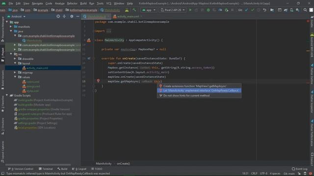Screen dimensions: 314x176
Task: Open the Version Control tool window
Action: coord(21,169)
